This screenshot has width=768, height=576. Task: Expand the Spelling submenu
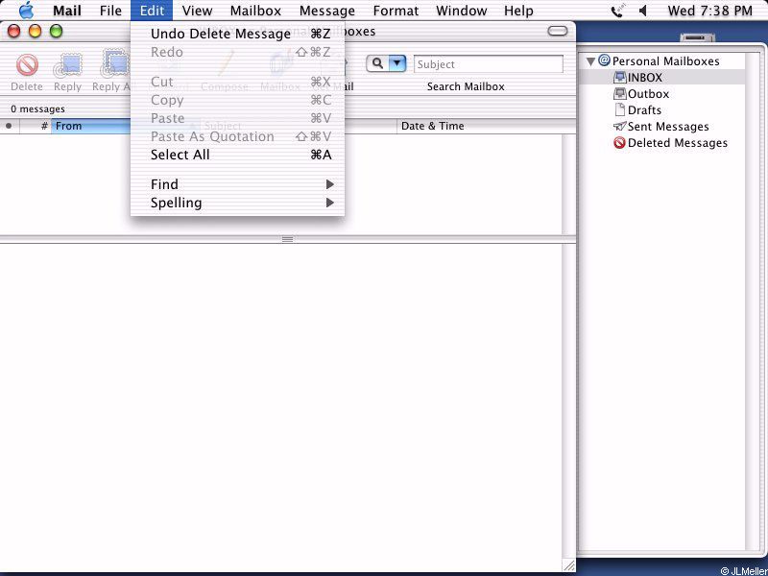(237, 203)
